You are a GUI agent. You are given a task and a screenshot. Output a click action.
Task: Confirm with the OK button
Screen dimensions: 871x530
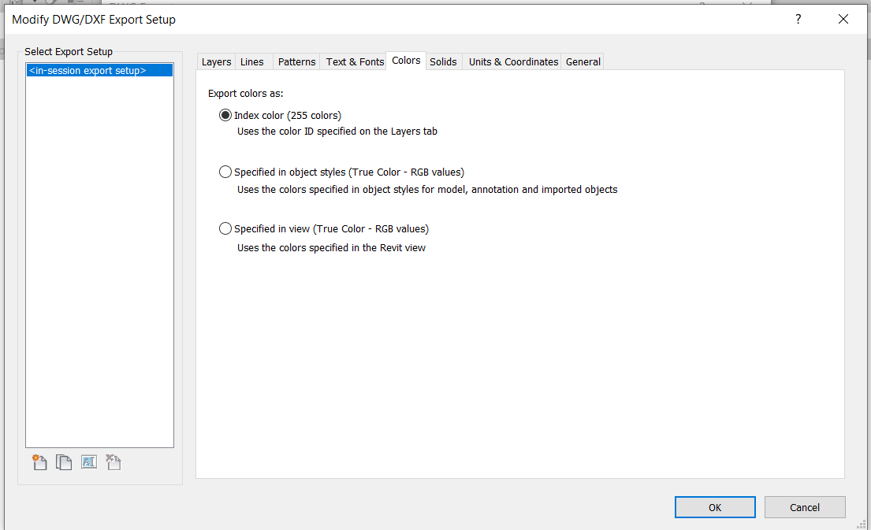click(715, 507)
